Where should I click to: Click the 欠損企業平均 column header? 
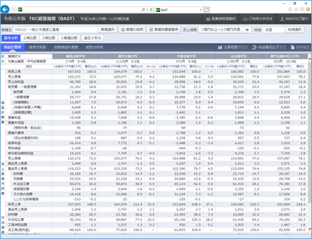tap(187, 56)
